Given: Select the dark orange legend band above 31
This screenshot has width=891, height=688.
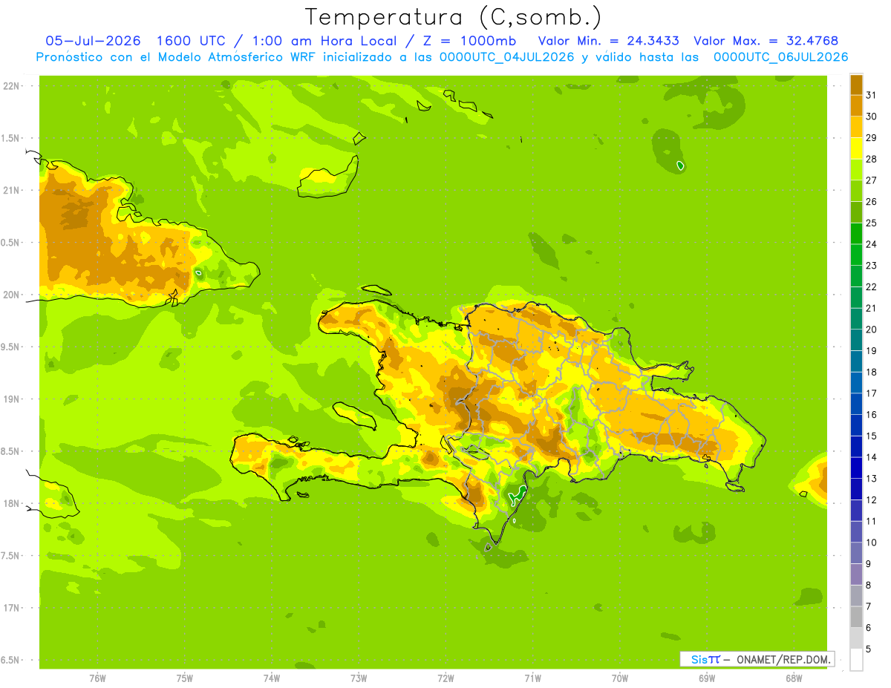Looking at the screenshot, I should pos(856,84).
